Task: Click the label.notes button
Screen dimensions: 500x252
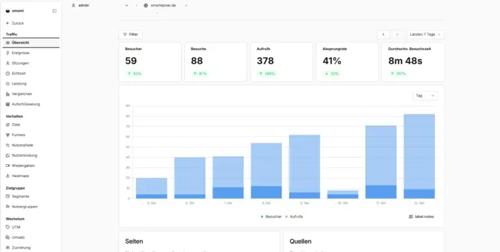Action: (x=421, y=217)
